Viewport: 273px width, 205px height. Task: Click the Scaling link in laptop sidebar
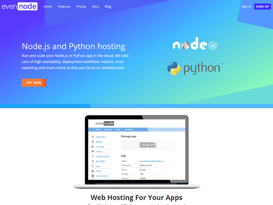coord(99,151)
